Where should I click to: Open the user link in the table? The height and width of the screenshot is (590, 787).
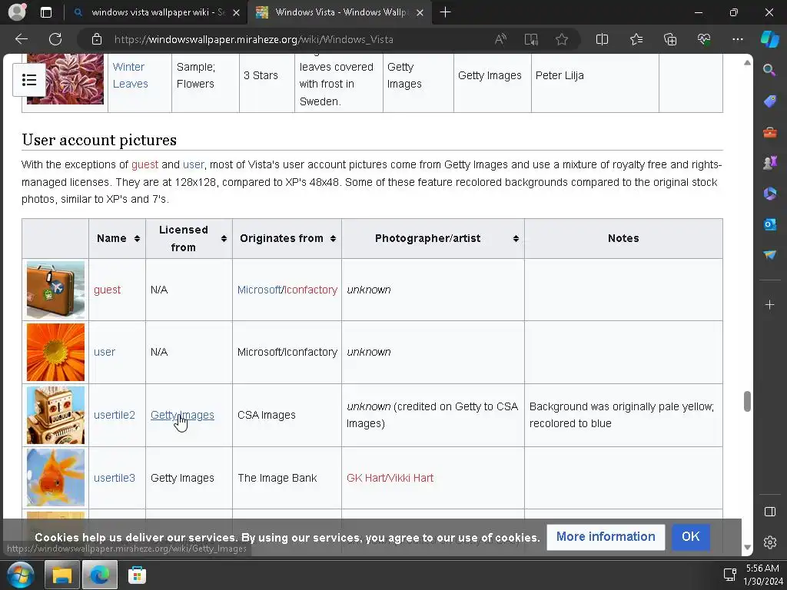pyautogui.click(x=104, y=352)
